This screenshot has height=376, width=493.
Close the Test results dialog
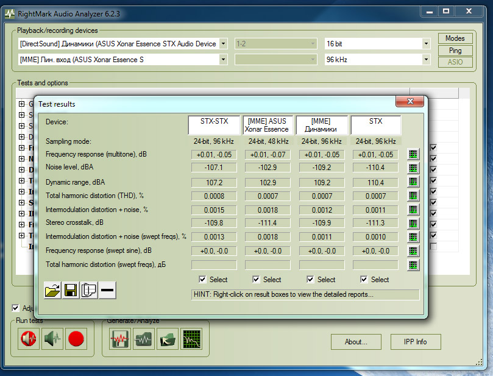point(410,101)
